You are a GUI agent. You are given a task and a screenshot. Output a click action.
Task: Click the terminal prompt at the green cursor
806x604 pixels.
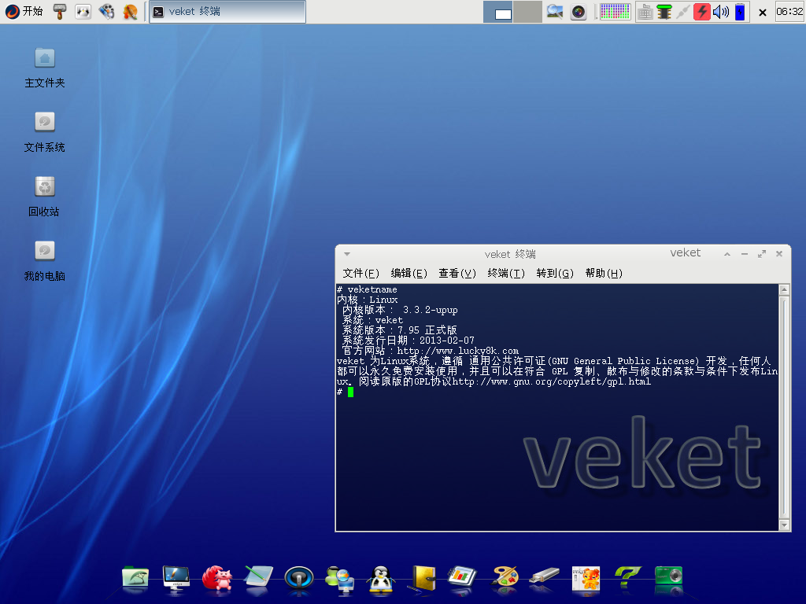[x=350, y=392]
